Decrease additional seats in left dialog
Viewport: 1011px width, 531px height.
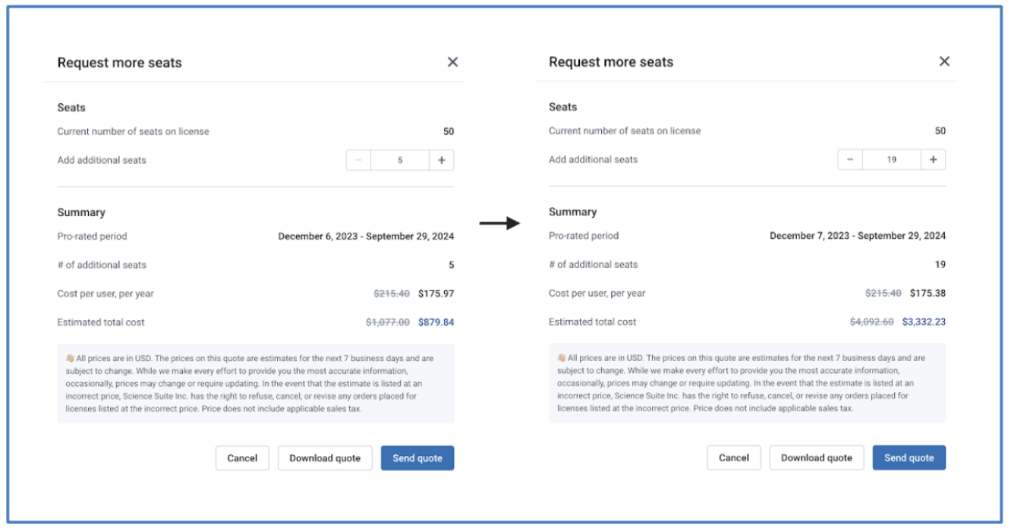(358, 160)
